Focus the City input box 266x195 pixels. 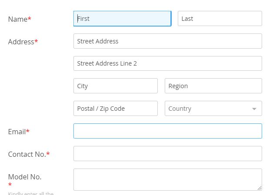coord(115,86)
